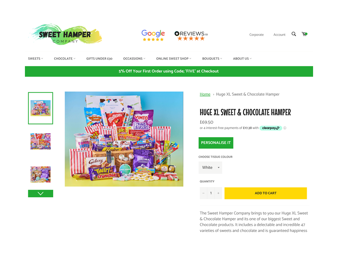Open the Online Sweet Shop menu
The image size is (338, 254).
[174, 58]
